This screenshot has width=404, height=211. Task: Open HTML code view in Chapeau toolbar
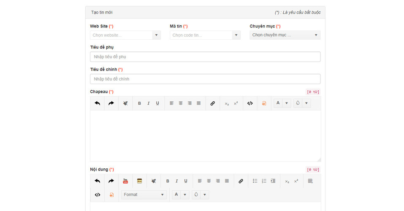coord(250,103)
